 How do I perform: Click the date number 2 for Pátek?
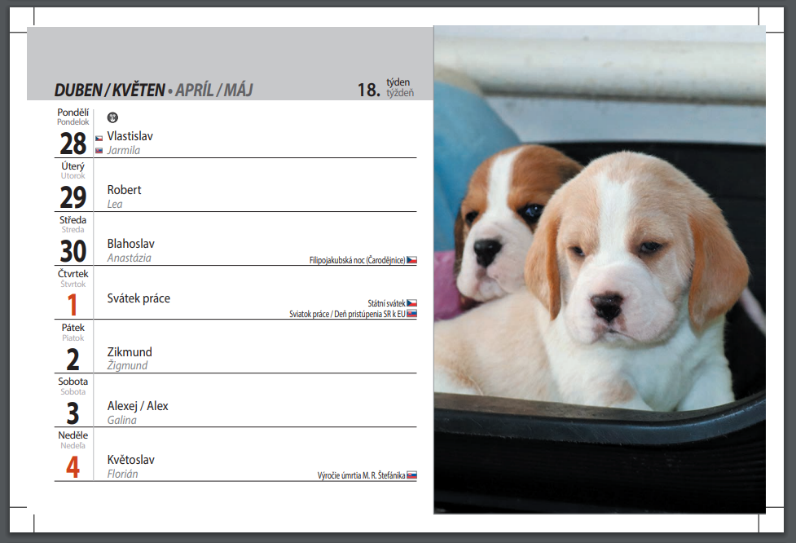pos(73,359)
